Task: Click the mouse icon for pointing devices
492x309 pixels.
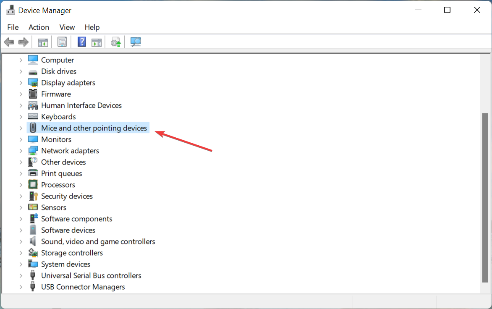Action: [x=33, y=128]
